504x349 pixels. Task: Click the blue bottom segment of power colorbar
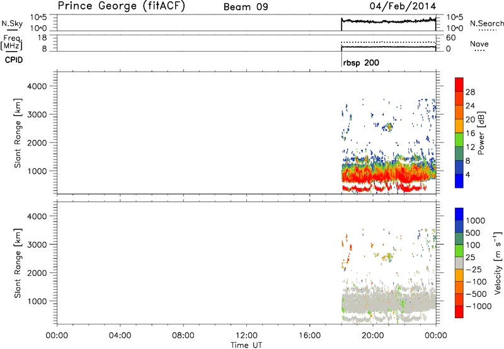459,181
